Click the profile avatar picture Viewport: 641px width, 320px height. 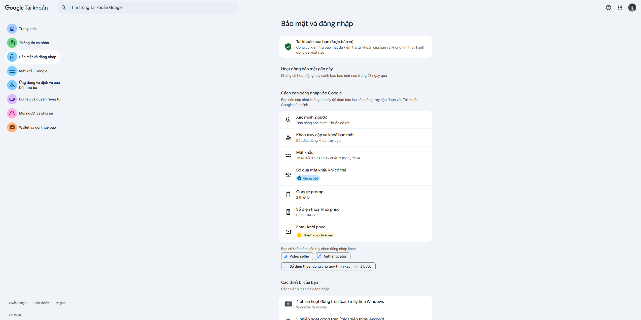click(632, 8)
